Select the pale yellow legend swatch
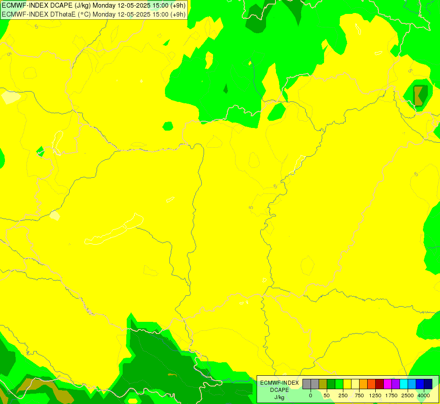Screen dimensions: 440x404 click(355, 384)
